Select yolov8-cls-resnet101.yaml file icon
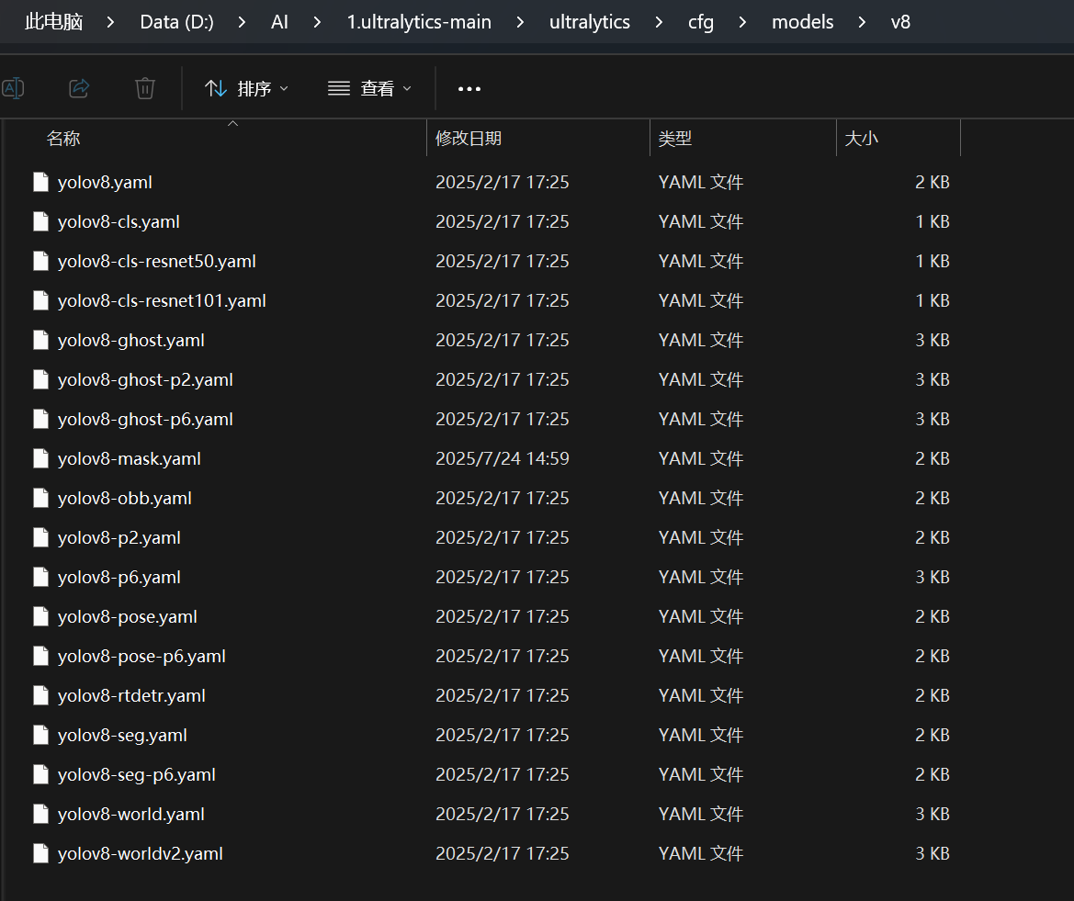This screenshot has height=901, width=1074. 41,300
